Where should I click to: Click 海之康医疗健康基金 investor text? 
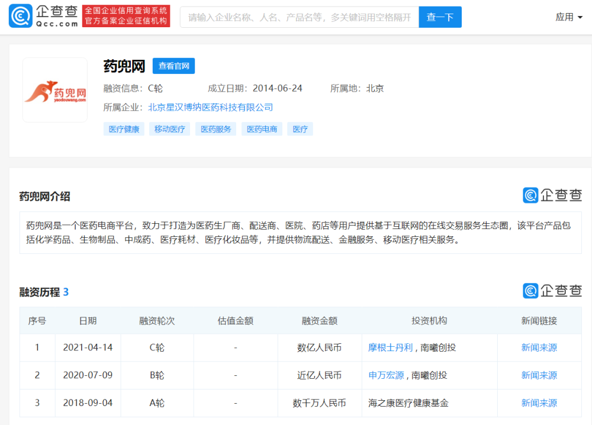(408, 403)
